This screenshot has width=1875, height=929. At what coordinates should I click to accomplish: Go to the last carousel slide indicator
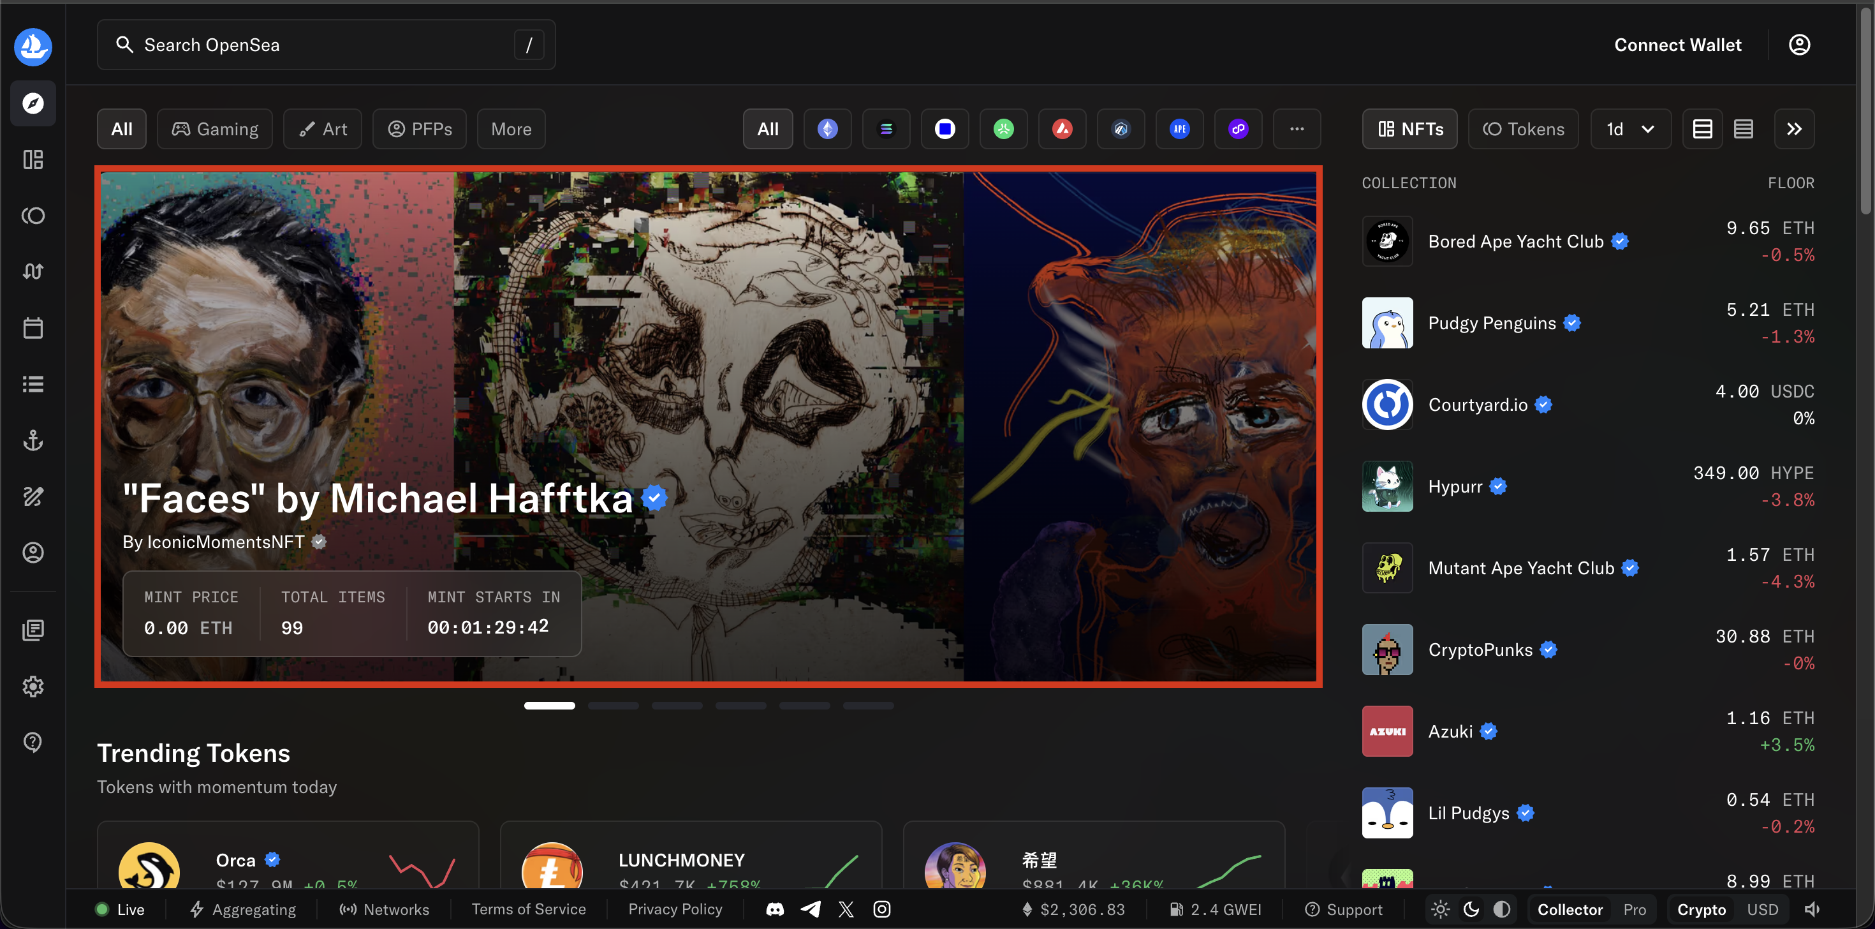pos(869,706)
